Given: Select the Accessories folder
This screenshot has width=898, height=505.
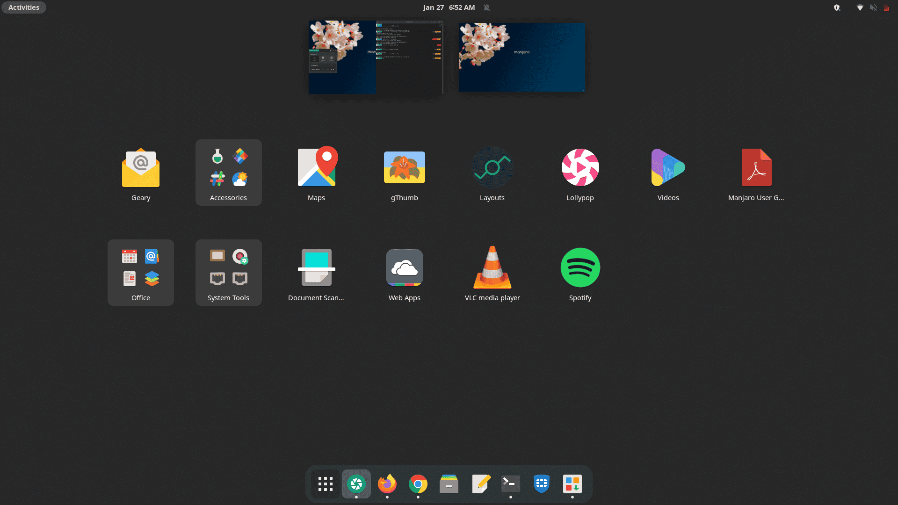Looking at the screenshot, I should pos(228,172).
